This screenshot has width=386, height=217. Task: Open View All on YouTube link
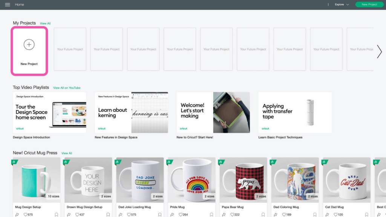pyautogui.click(x=67, y=88)
